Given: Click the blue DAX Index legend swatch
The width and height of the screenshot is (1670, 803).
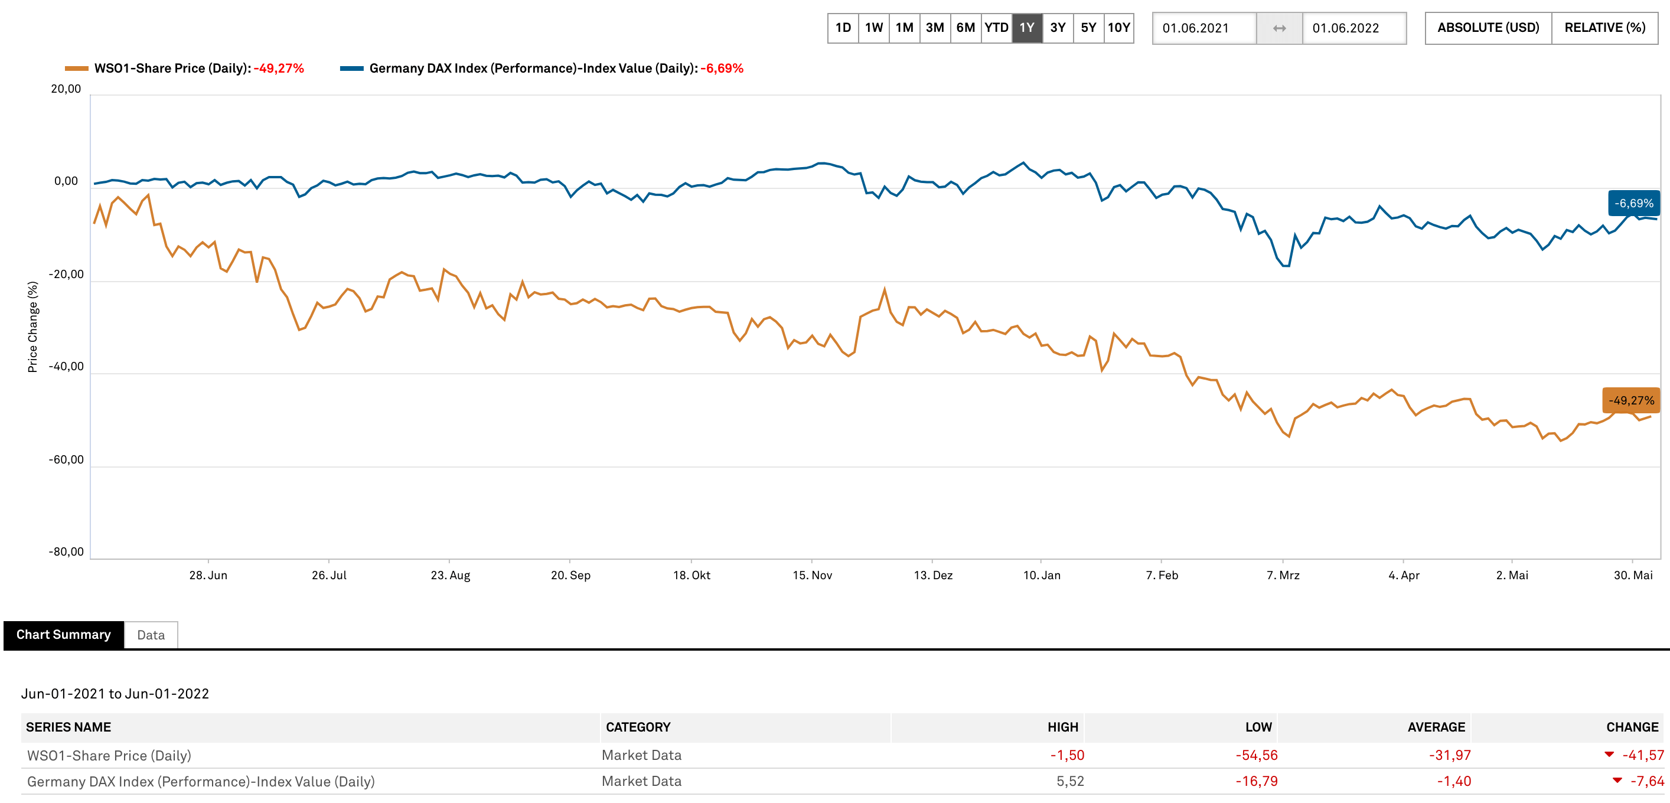Looking at the screenshot, I should [351, 68].
